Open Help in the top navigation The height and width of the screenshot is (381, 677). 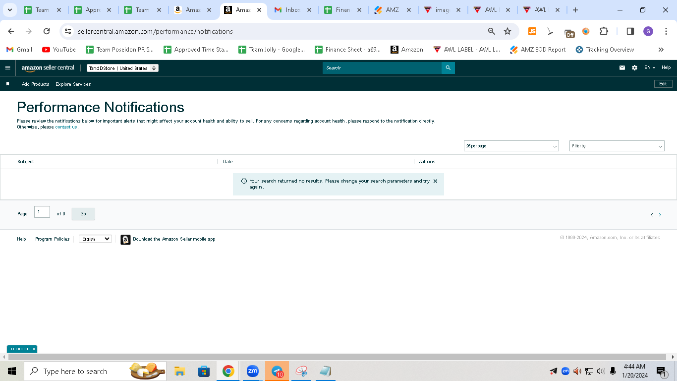click(666, 68)
